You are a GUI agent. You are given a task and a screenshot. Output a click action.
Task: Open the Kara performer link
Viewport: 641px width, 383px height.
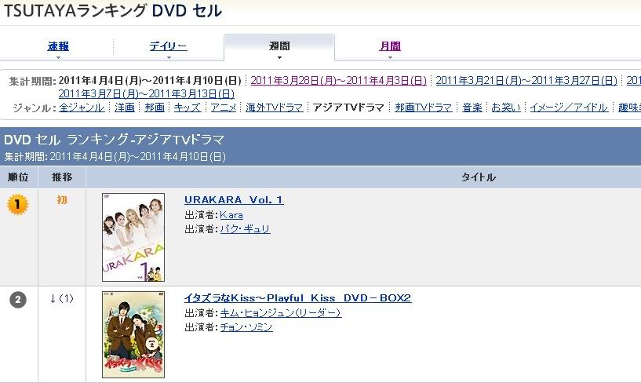[231, 214]
